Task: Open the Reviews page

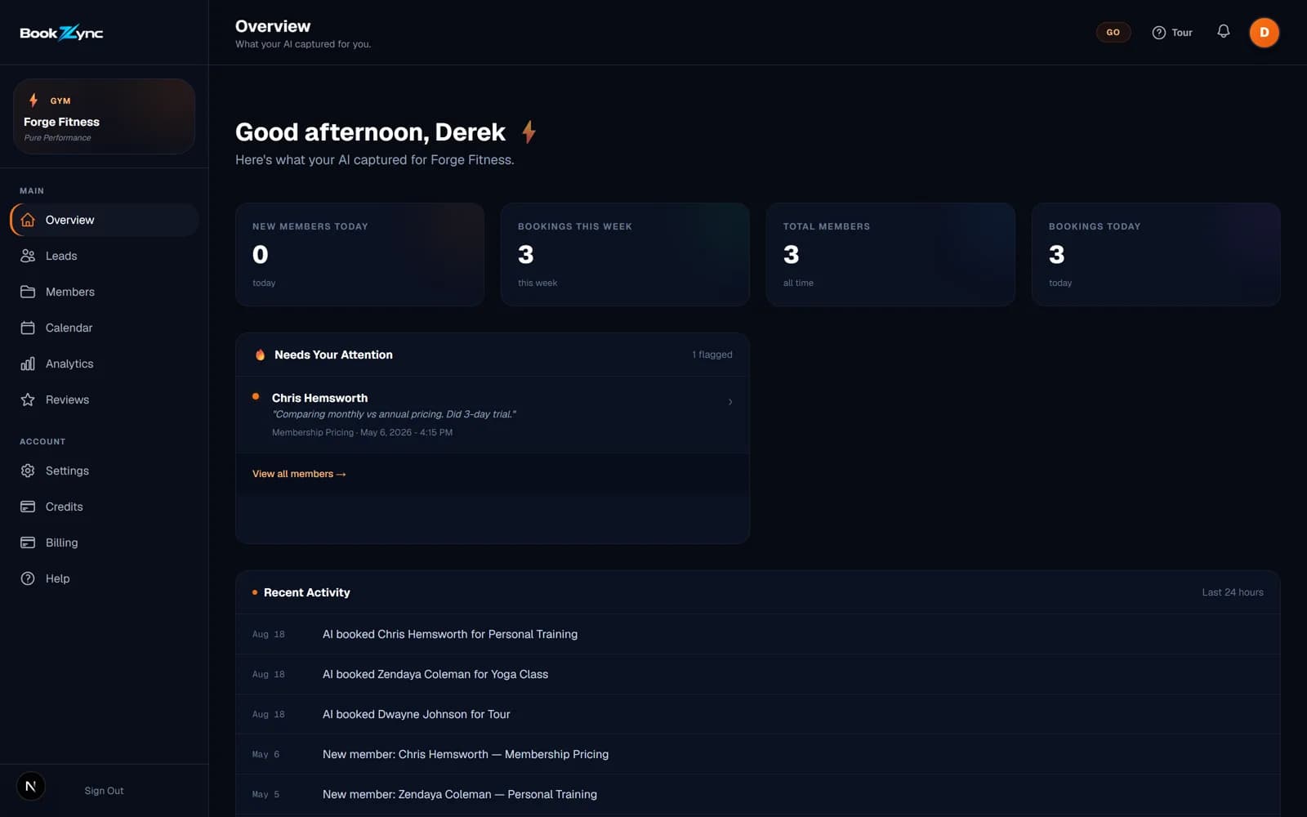Action: (x=105, y=400)
